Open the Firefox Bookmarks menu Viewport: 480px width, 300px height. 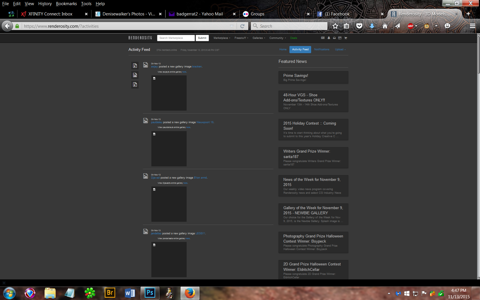coord(66,4)
